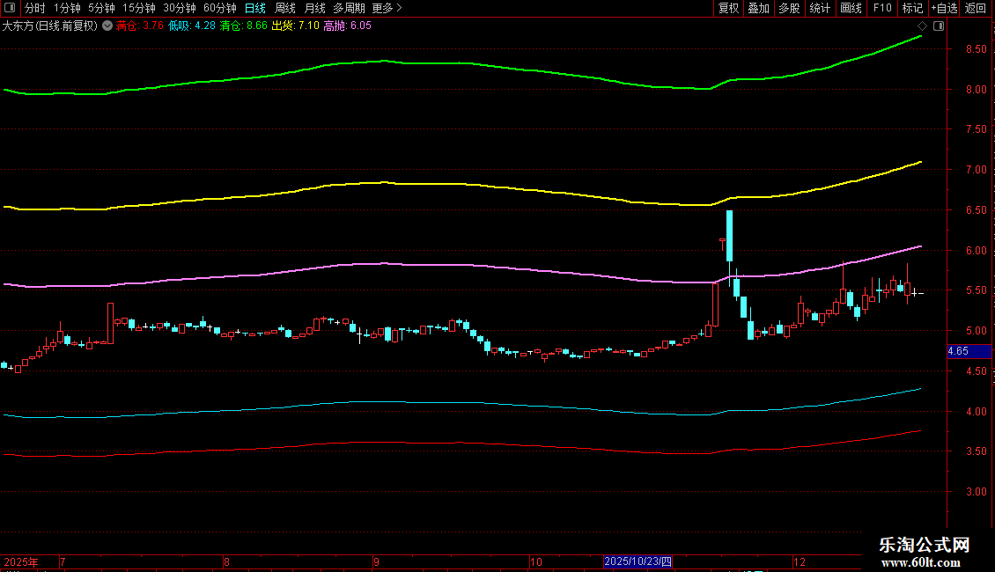Click the 5.50 price axis label

(976, 290)
